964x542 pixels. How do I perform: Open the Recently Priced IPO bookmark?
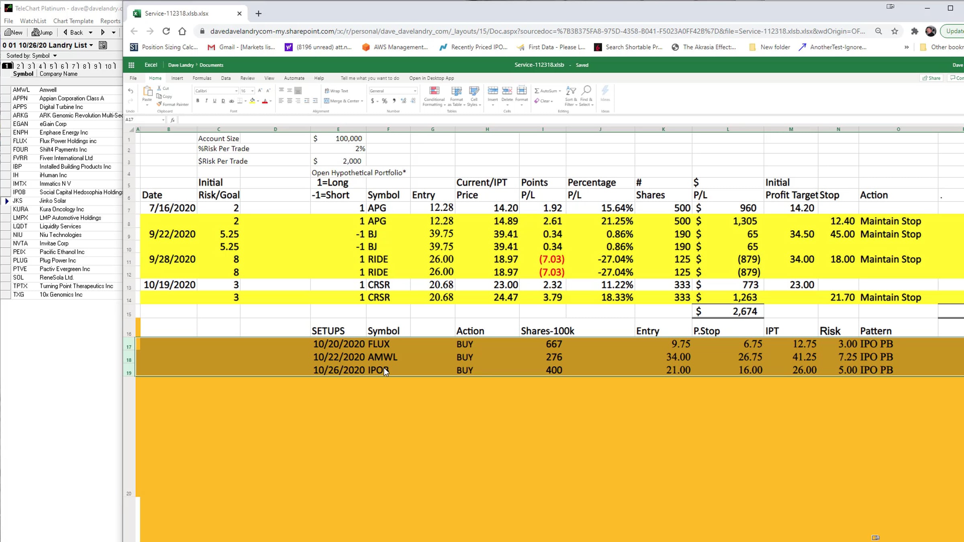[473, 47]
